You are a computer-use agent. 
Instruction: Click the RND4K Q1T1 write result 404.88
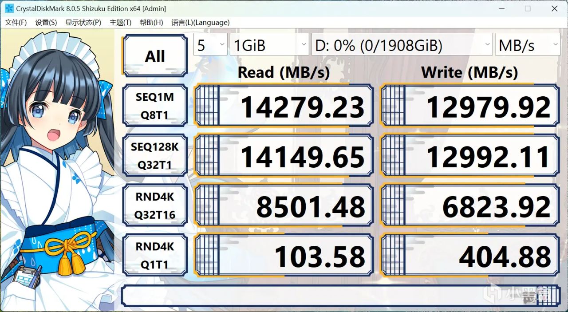point(470,256)
